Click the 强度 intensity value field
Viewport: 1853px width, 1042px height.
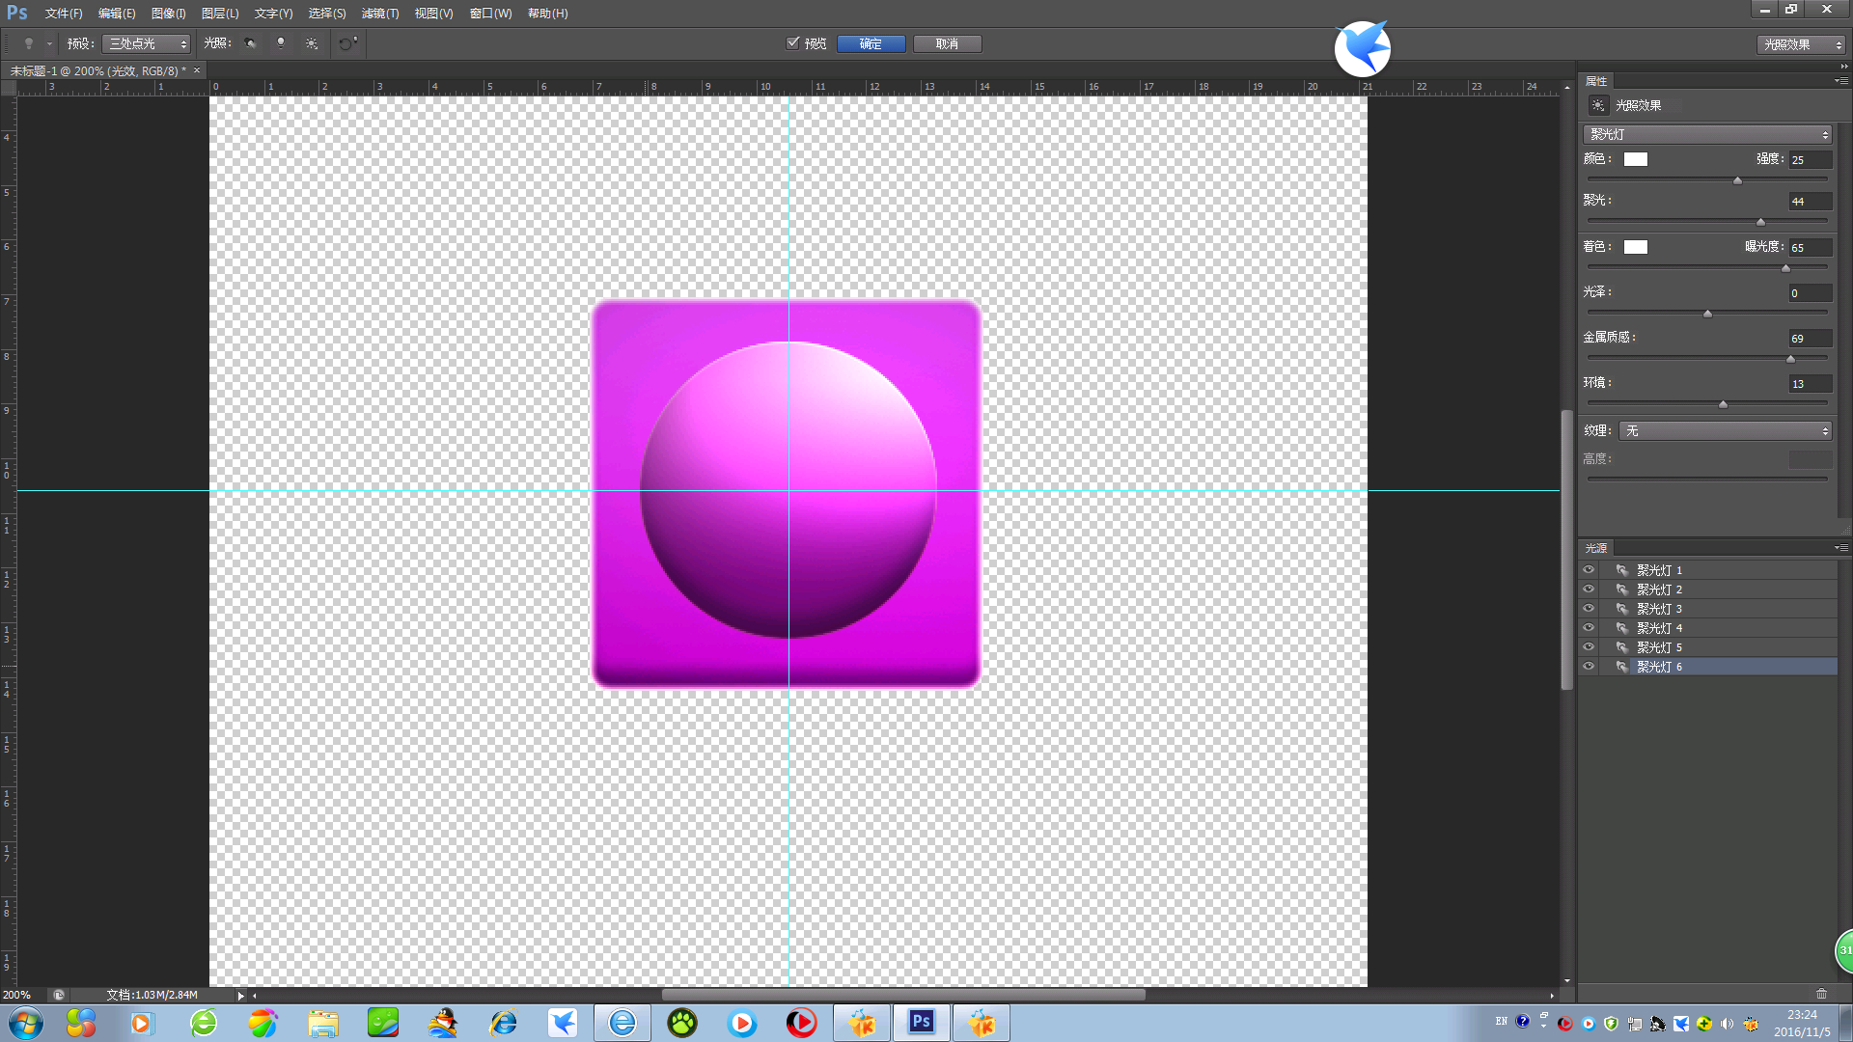tap(1810, 160)
